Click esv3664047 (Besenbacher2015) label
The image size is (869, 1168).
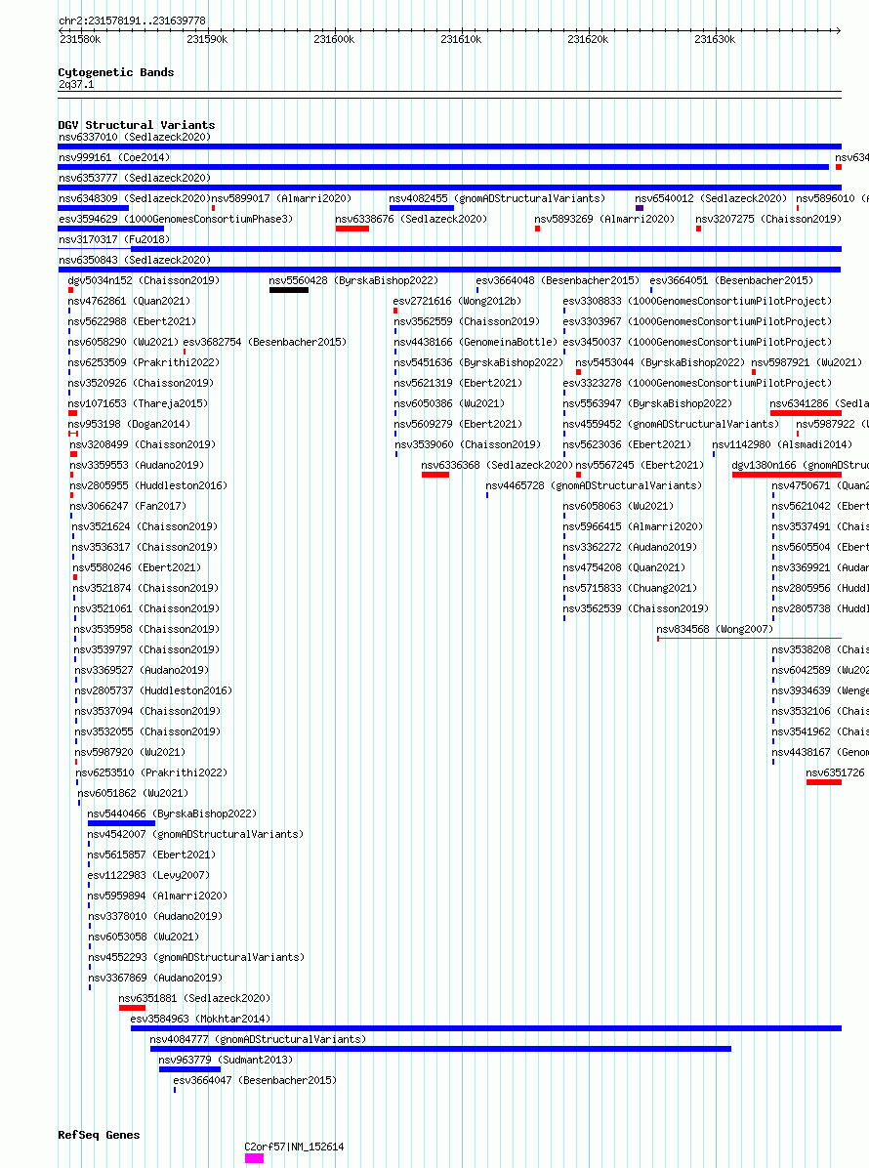coord(255,1080)
